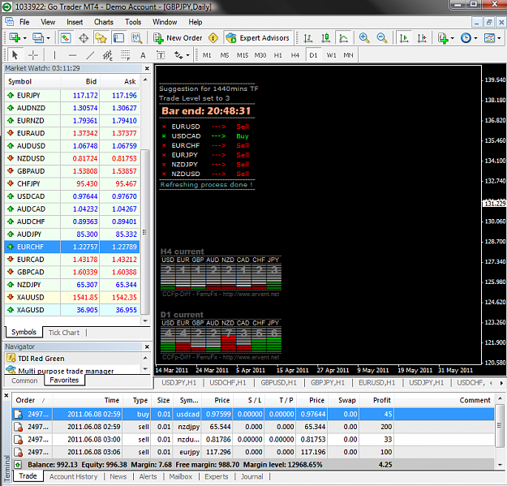Screen dimensions: 507x486
Task: Draw a vertical line
Action: point(54,55)
